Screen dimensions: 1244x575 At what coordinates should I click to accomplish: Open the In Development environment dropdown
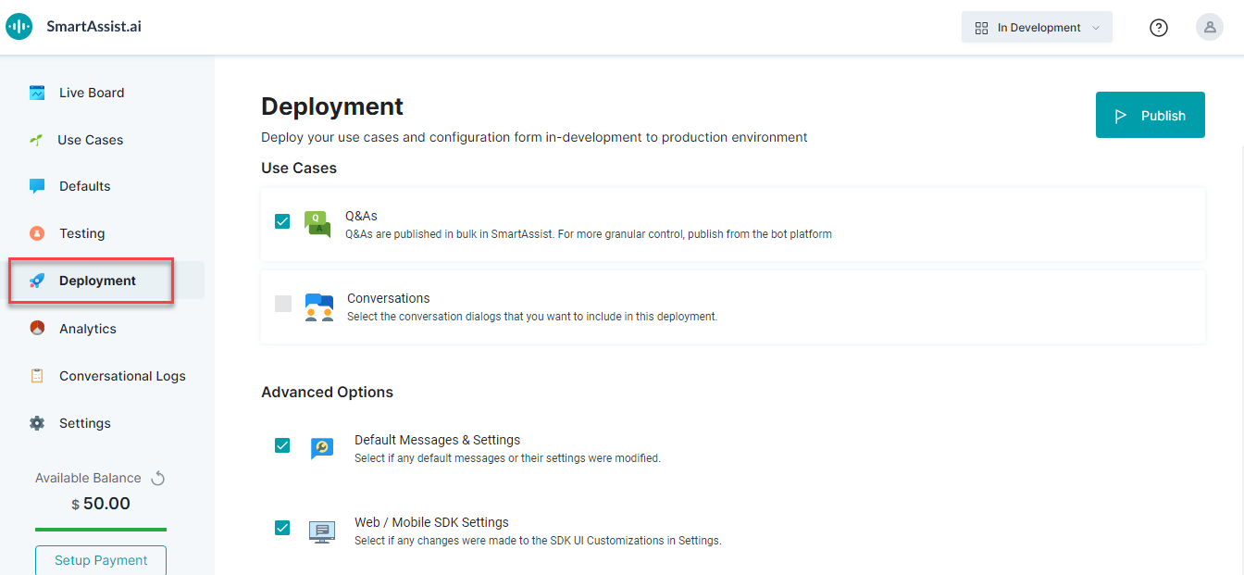1037,28
